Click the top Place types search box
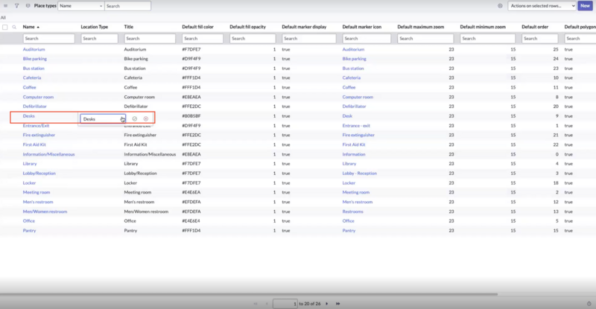596x309 pixels. point(127,6)
